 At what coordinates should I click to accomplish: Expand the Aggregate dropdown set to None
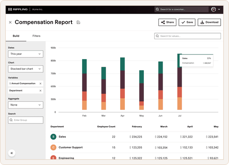pos(26,105)
